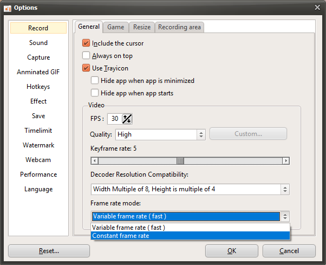Check Hide app when app is minimized

tap(95, 81)
